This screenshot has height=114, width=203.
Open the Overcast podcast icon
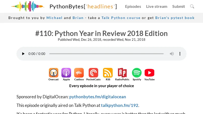[54, 73]
